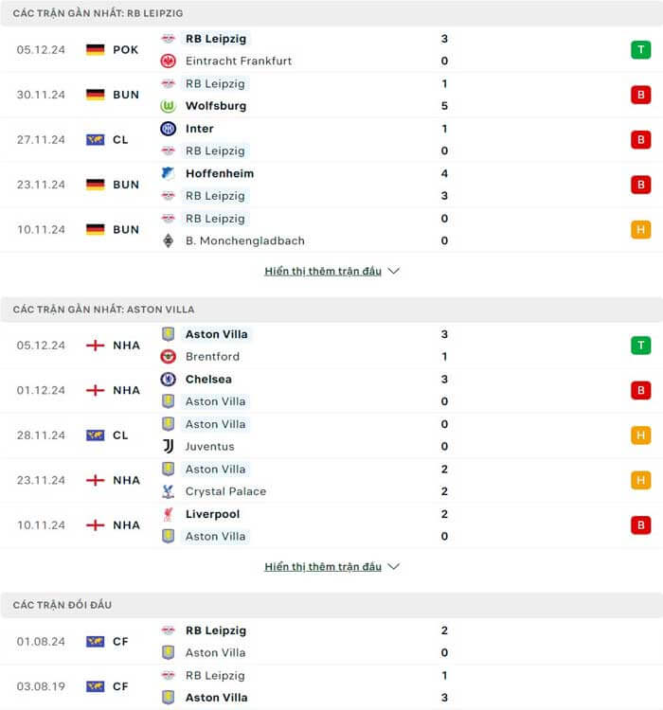This screenshot has height=710, width=663.
Task: Click the Crystal Palace crest
Action: click(x=168, y=491)
